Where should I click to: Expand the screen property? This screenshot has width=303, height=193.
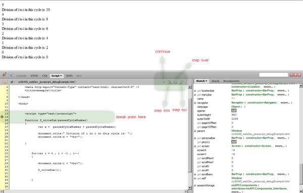point(195,146)
